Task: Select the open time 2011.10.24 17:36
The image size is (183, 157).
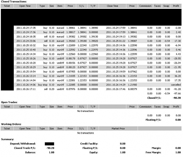Action: tap(26, 32)
